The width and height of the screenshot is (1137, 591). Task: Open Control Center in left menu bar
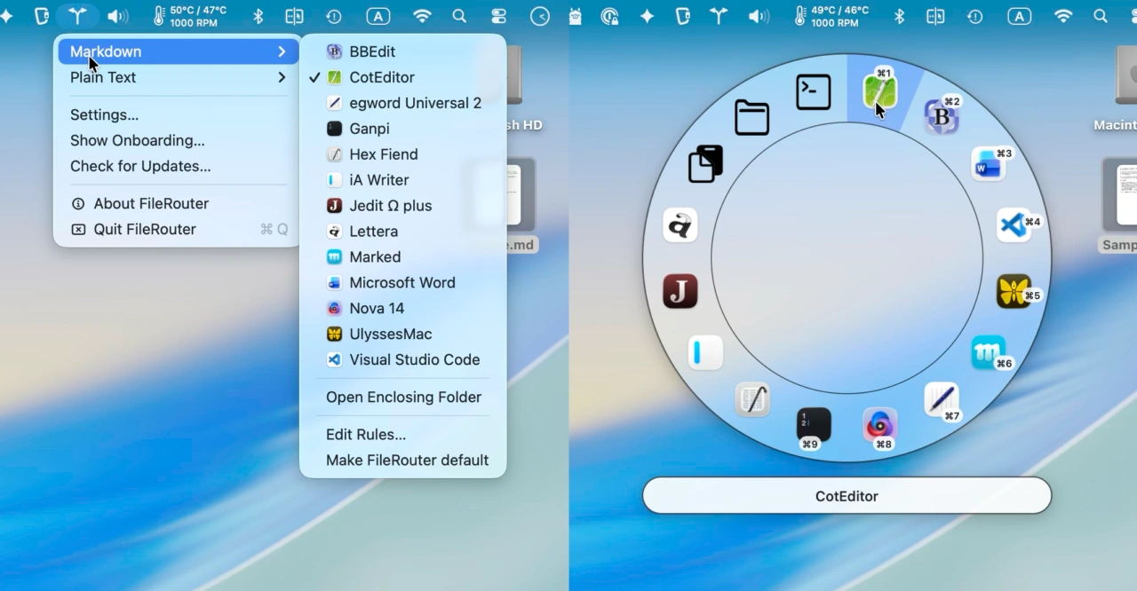(x=499, y=16)
